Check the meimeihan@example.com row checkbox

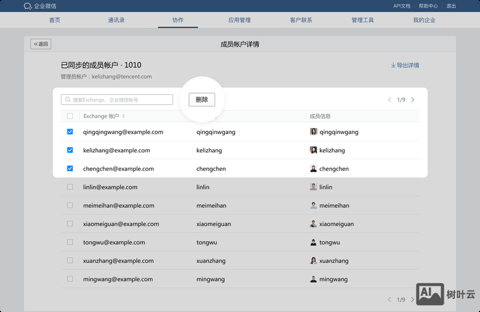click(x=70, y=205)
